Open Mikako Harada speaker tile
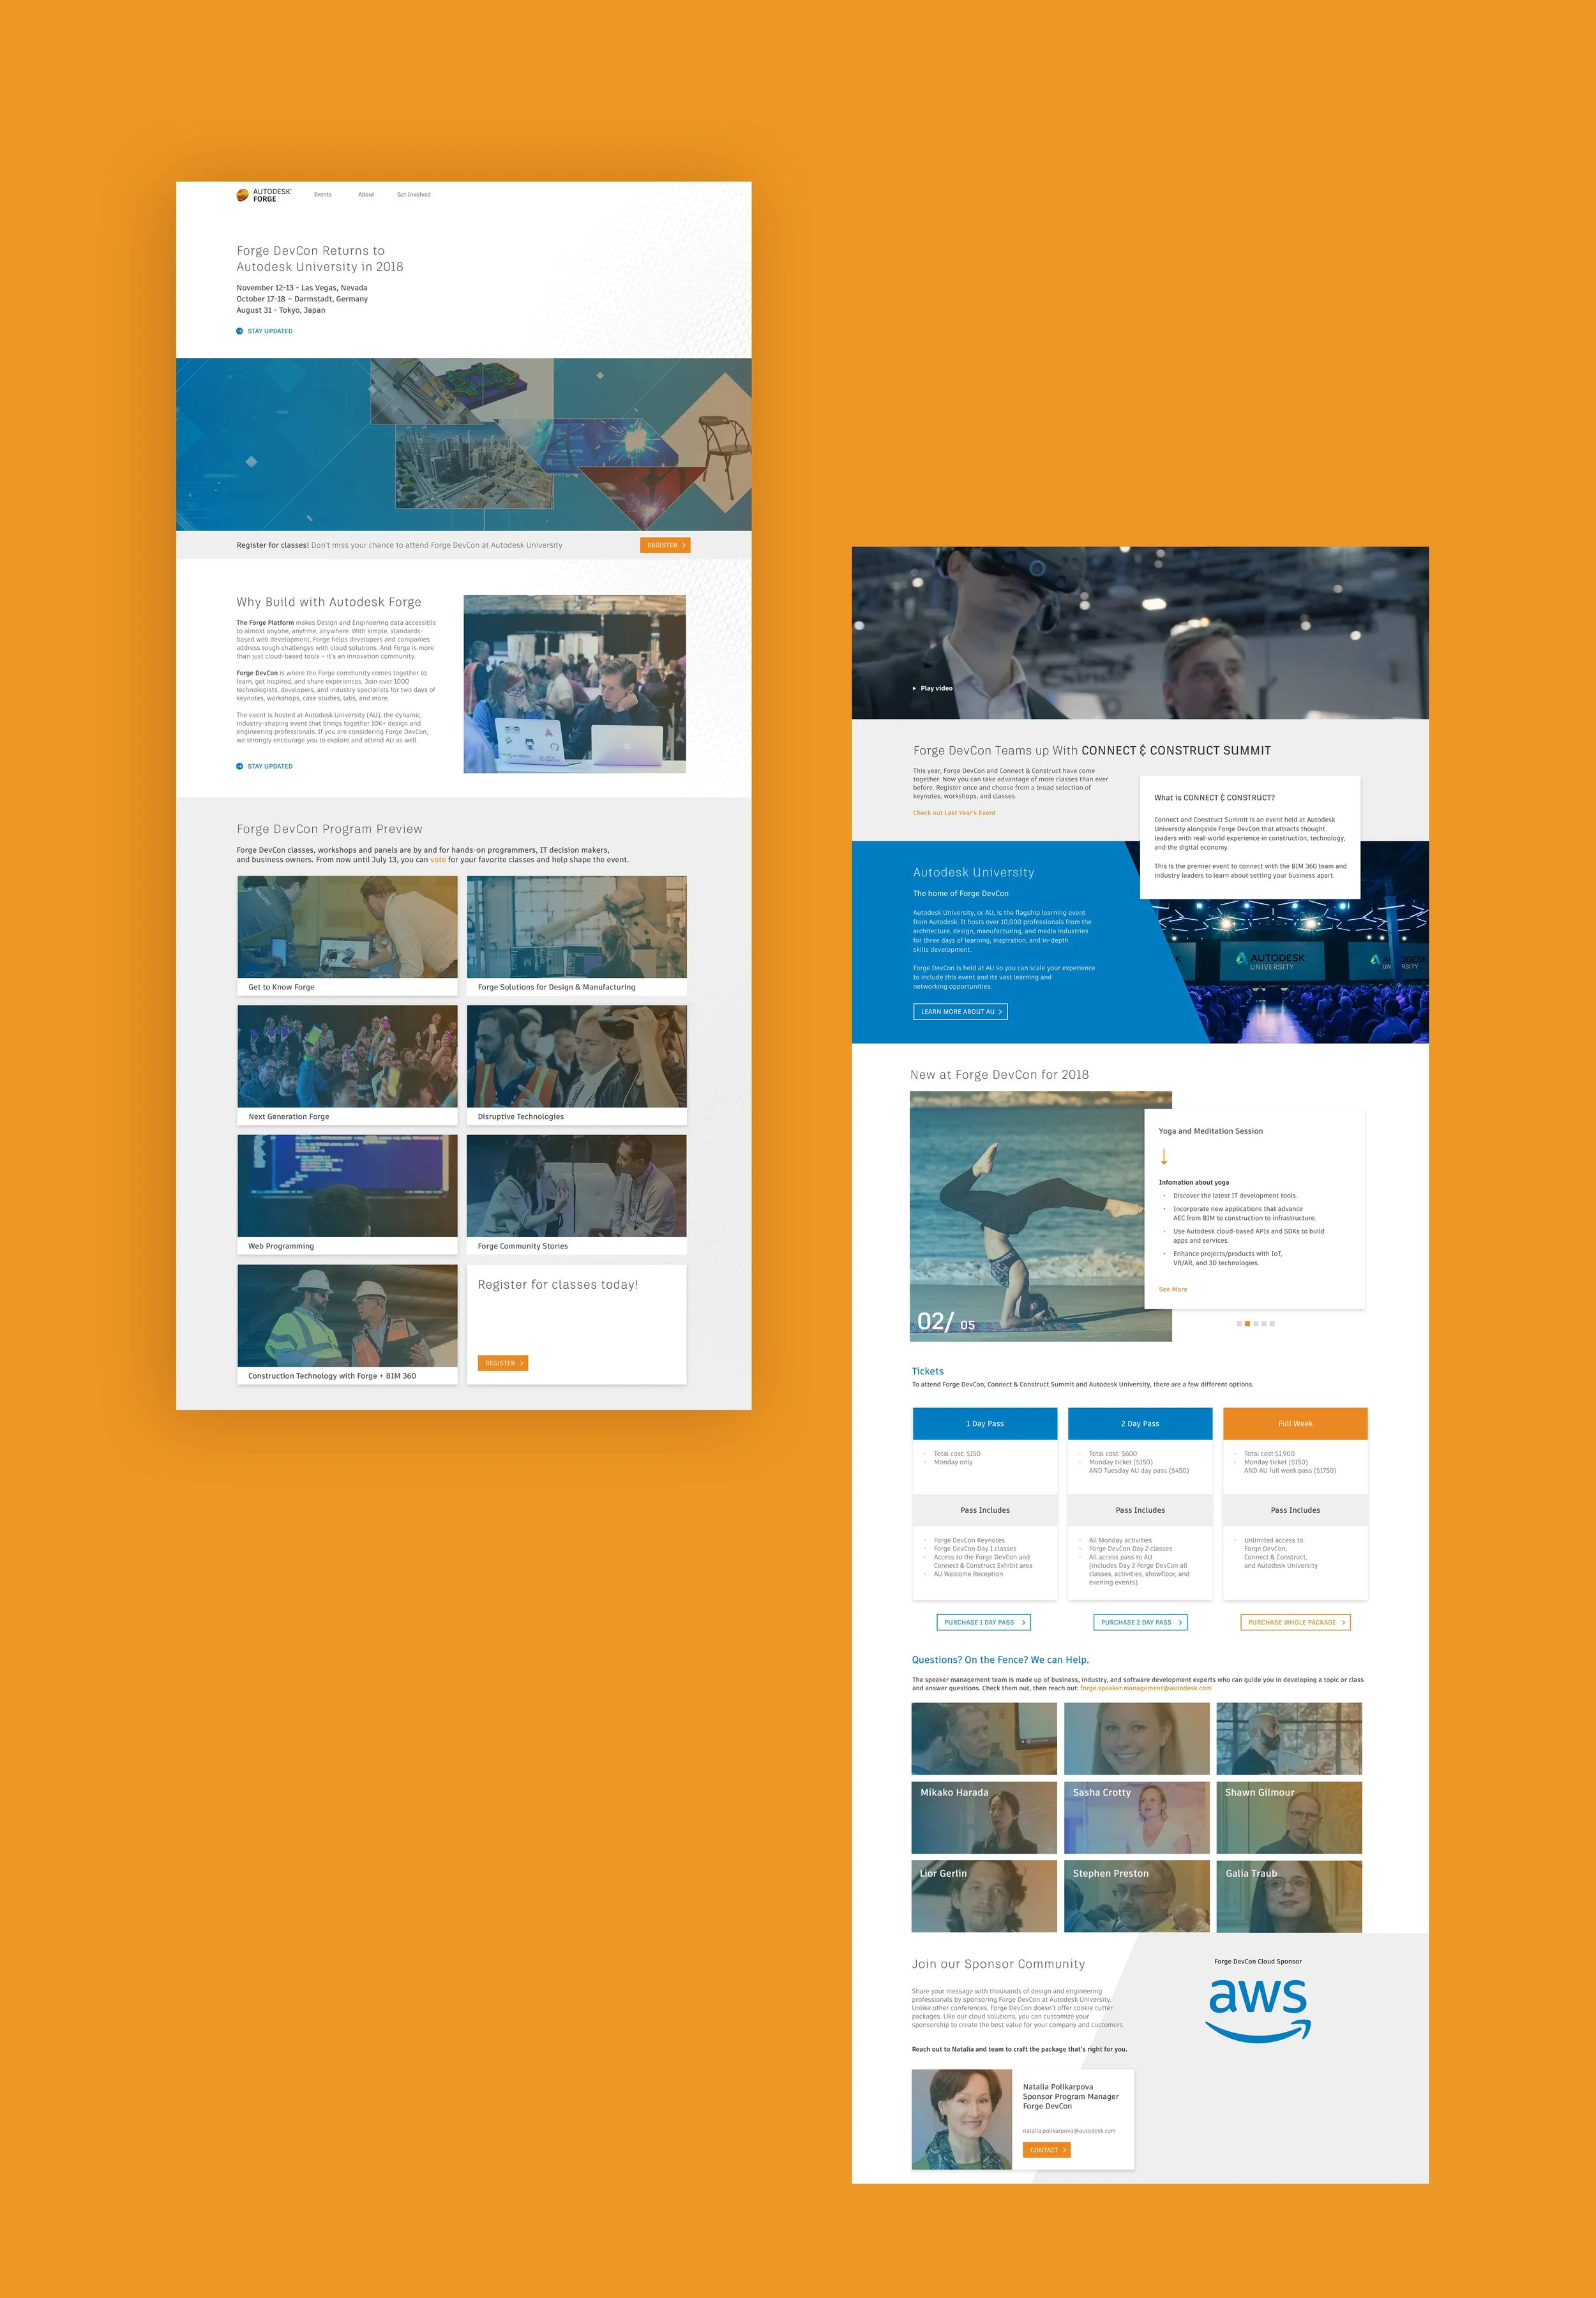 click(984, 1817)
